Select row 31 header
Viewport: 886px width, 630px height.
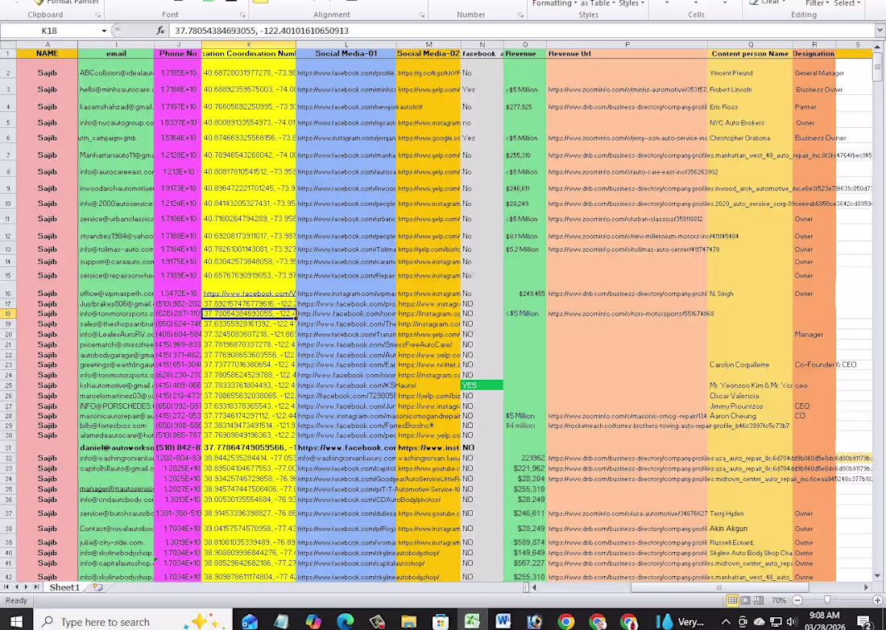click(x=8, y=447)
